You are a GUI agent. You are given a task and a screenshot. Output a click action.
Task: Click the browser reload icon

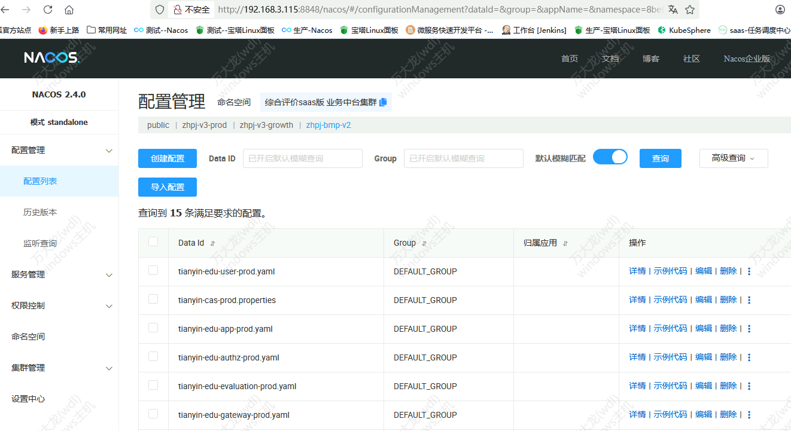point(48,10)
